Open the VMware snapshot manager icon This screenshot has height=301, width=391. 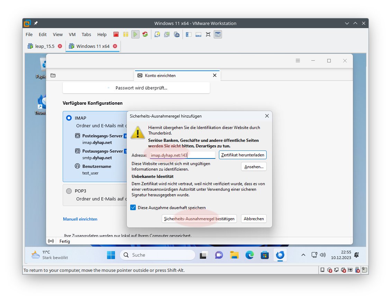[x=177, y=34]
